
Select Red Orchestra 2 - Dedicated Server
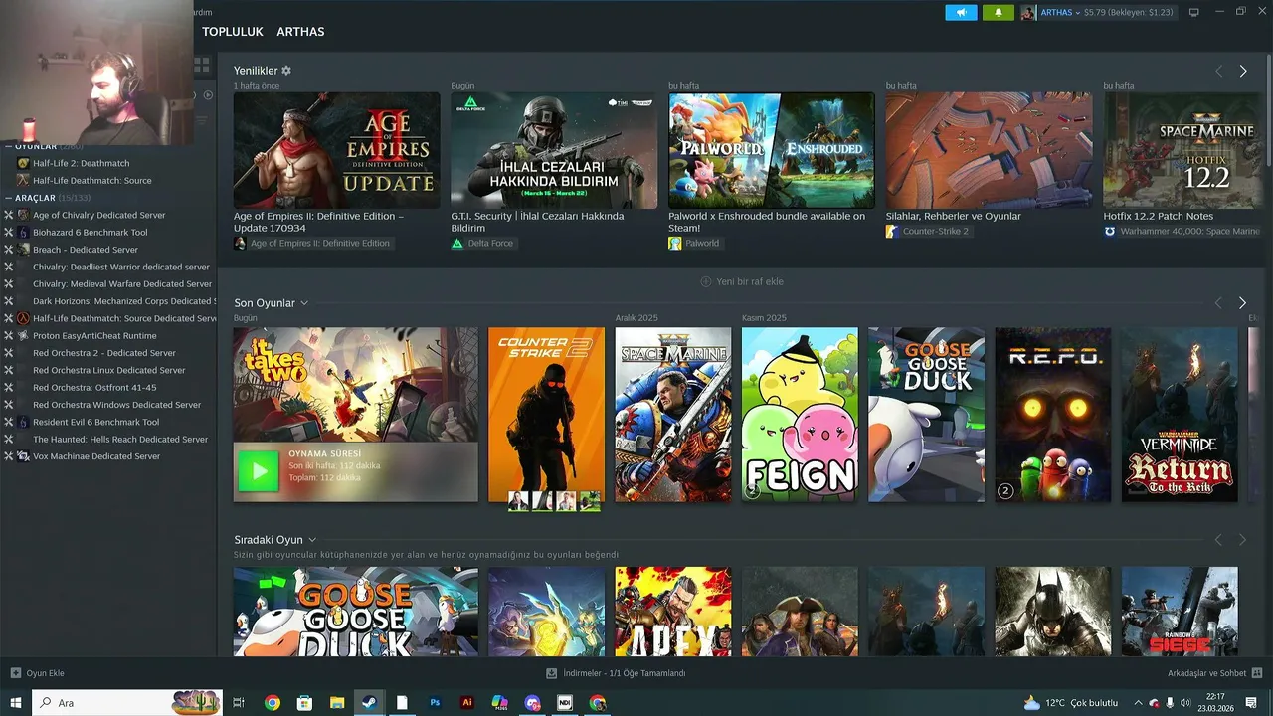(x=103, y=353)
